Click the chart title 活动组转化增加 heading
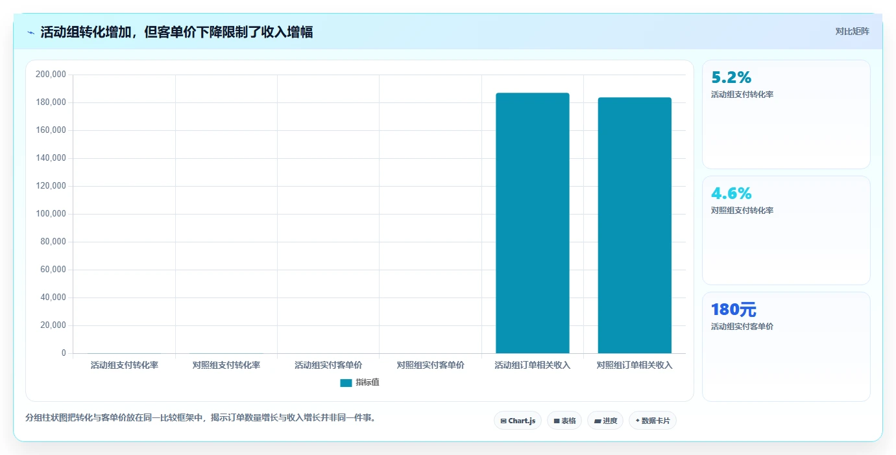 pyautogui.click(x=177, y=32)
